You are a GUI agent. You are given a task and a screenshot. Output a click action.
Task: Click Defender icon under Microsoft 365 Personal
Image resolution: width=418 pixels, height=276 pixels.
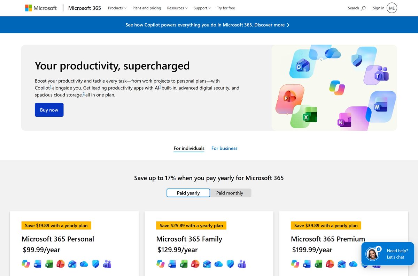[95, 264]
